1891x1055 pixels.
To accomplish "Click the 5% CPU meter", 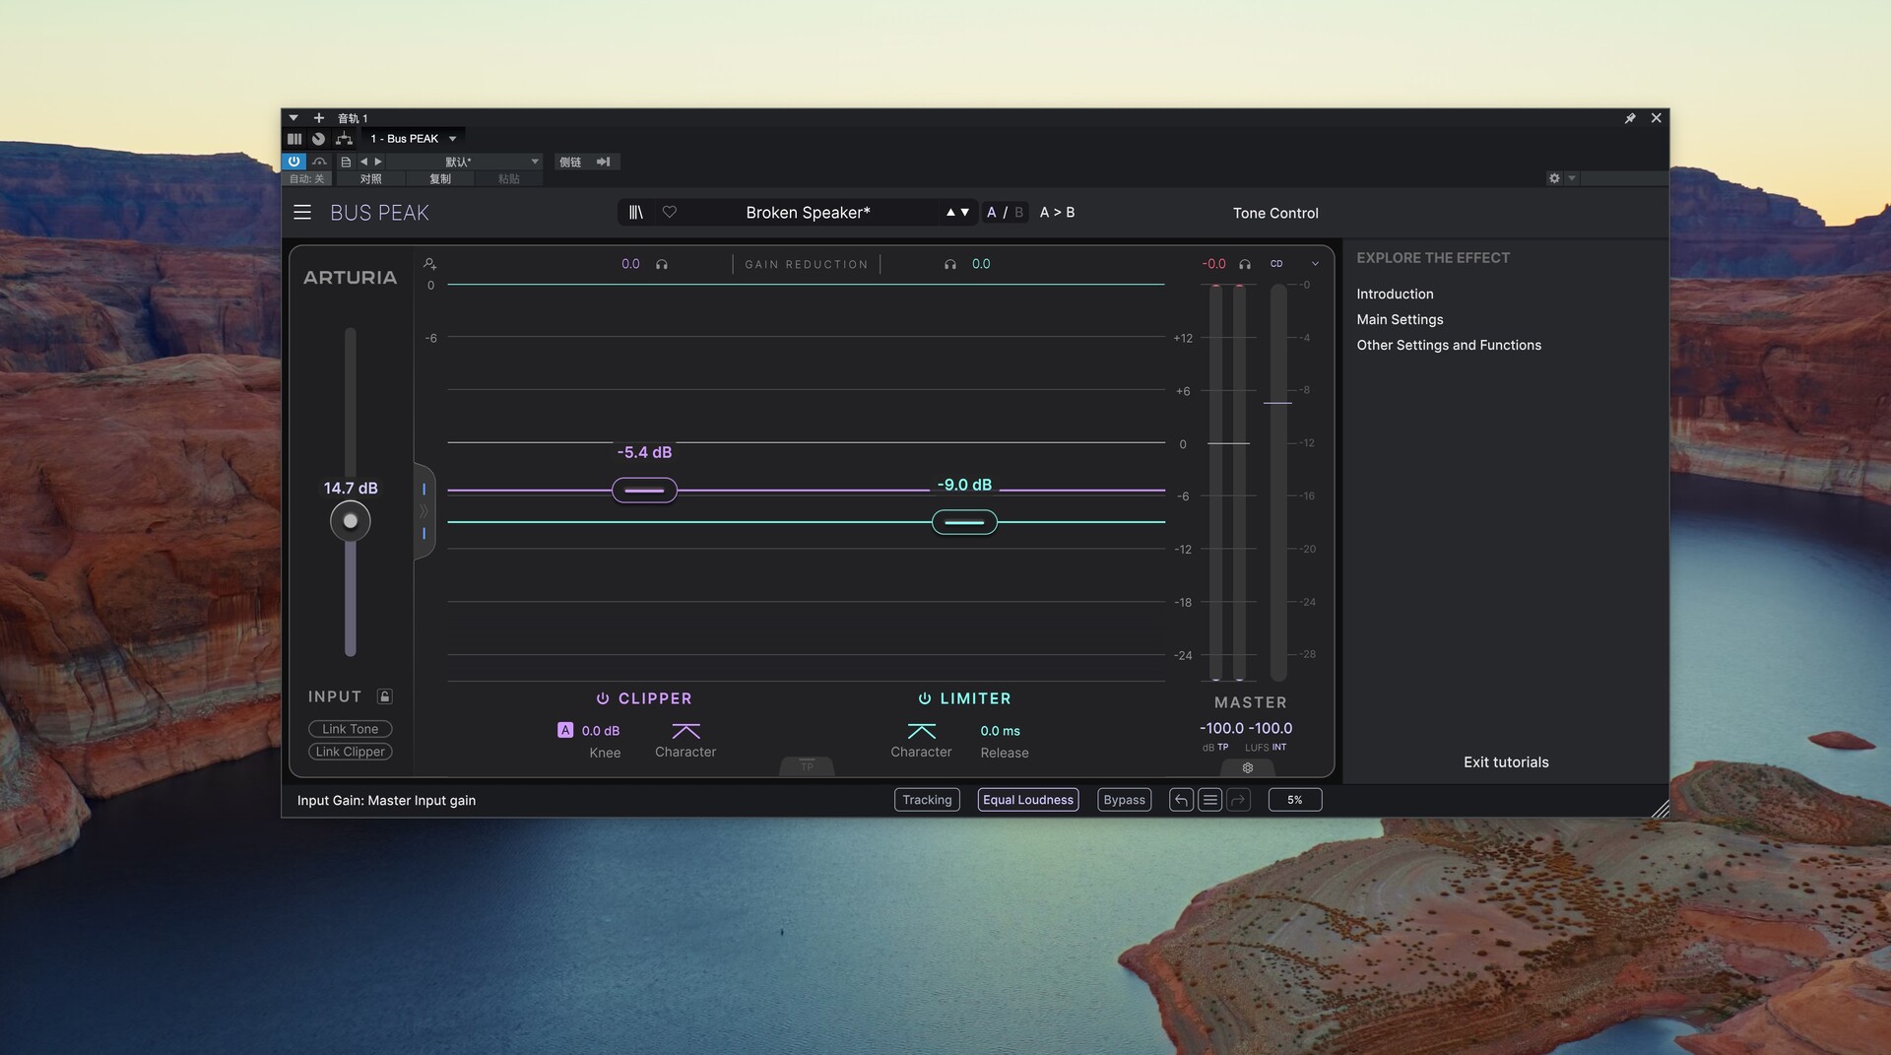I will pos(1295,800).
